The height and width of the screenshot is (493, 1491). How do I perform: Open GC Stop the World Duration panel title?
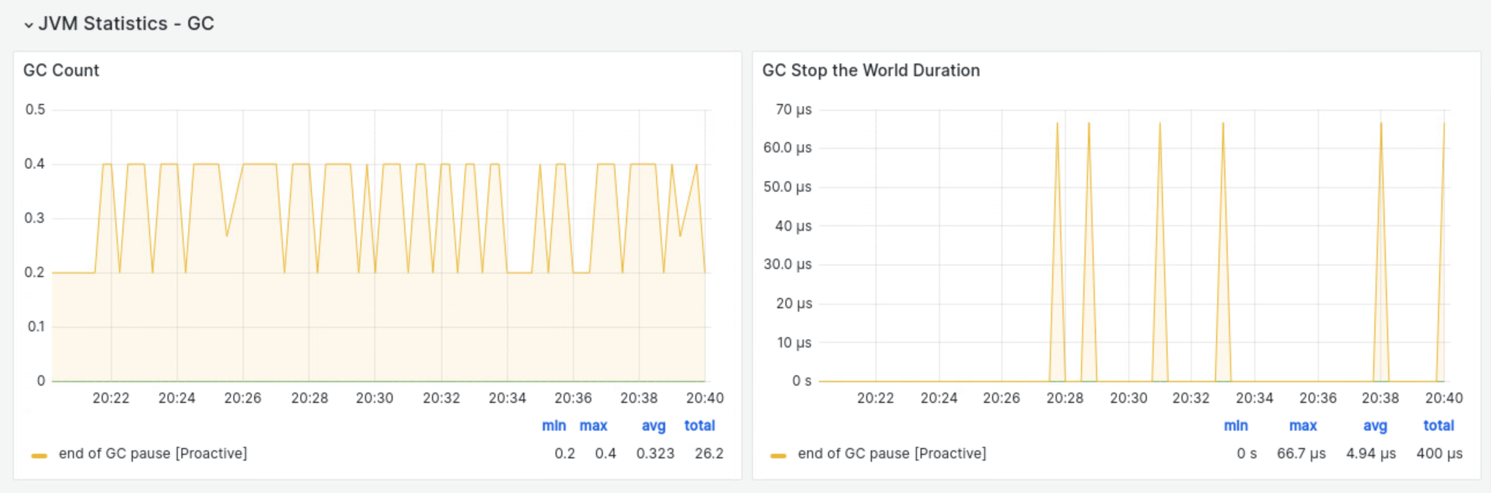[x=871, y=70]
